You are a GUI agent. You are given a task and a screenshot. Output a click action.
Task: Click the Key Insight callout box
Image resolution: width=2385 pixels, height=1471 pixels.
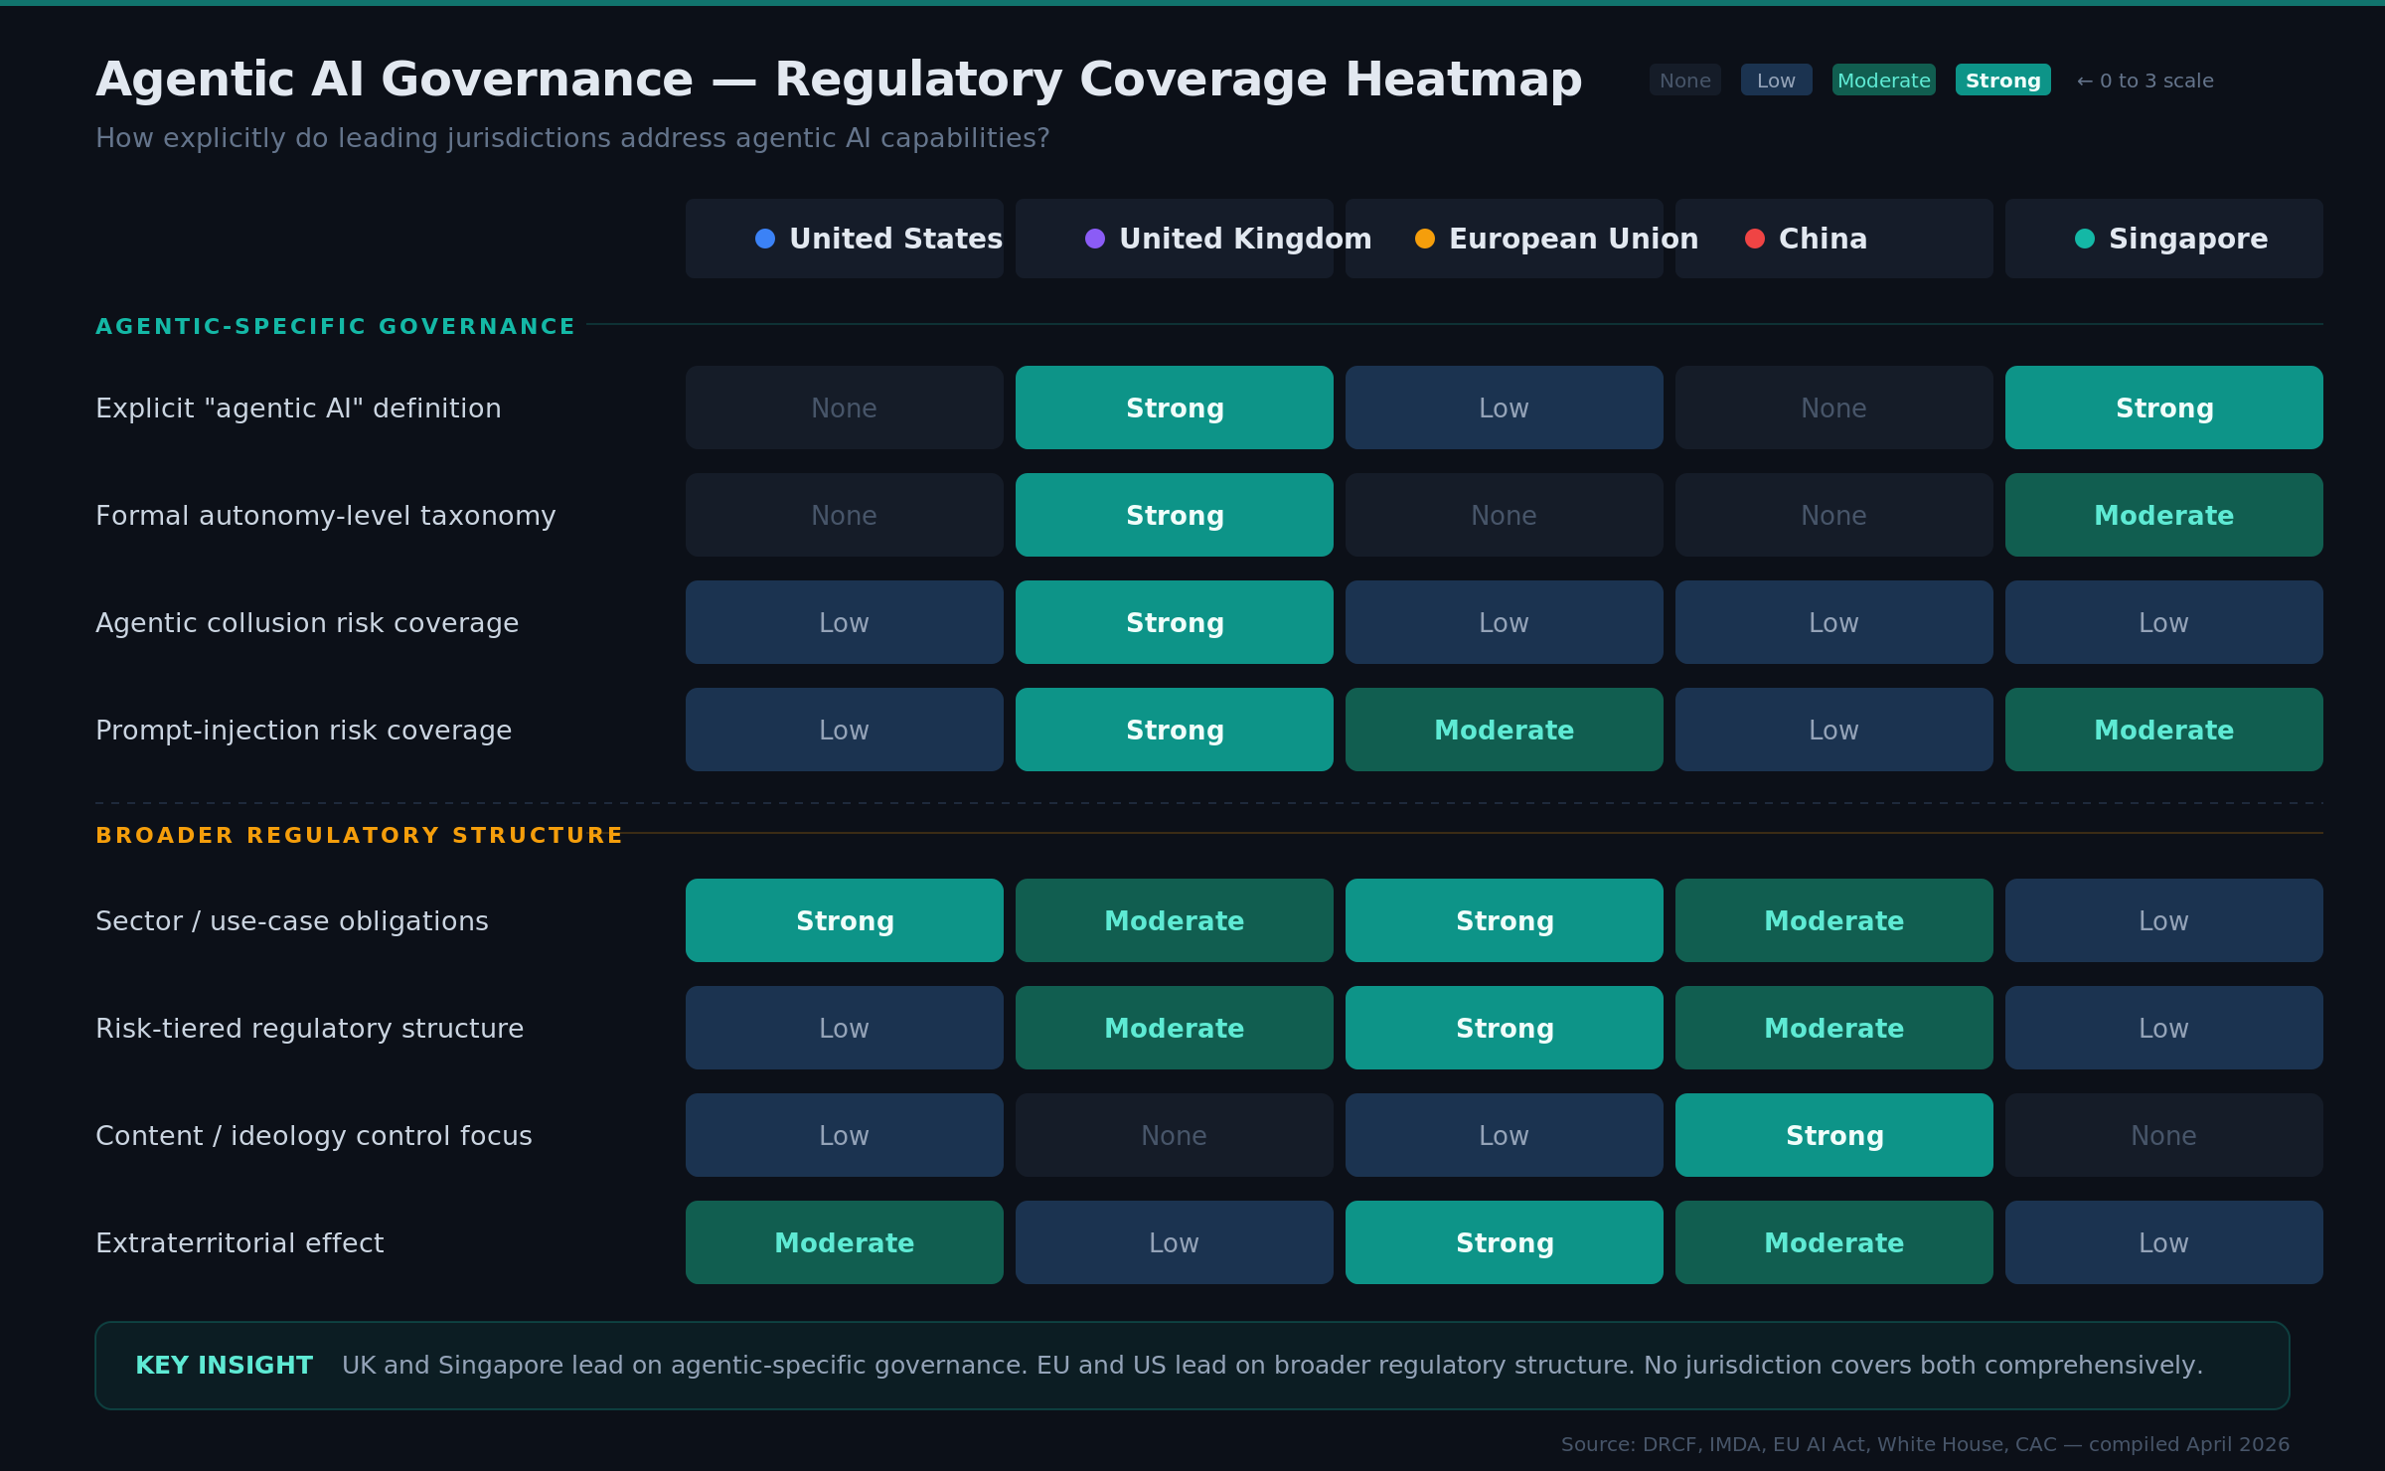click(1192, 1365)
